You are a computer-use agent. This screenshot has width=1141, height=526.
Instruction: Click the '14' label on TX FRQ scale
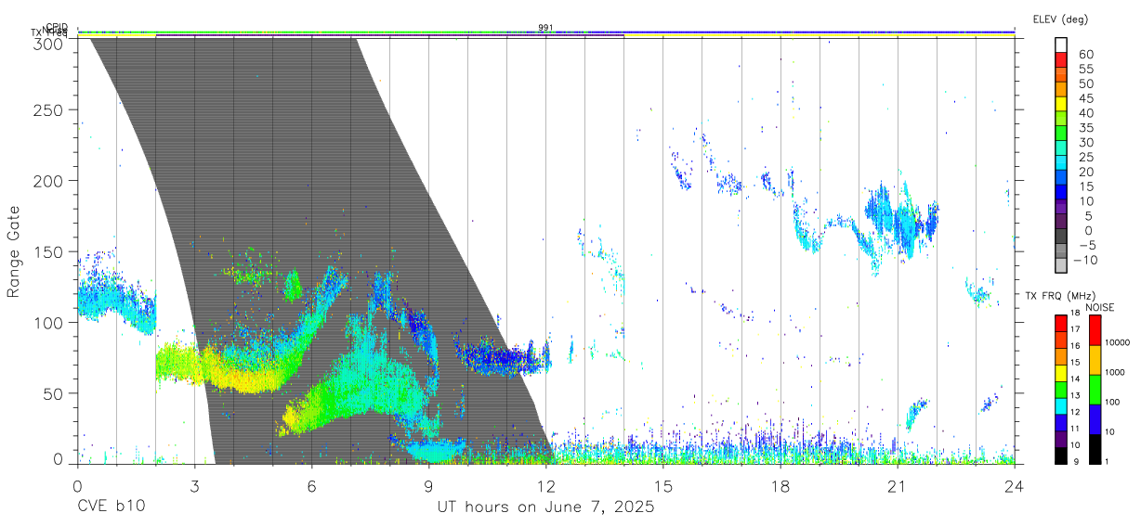pyautogui.click(x=1074, y=378)
